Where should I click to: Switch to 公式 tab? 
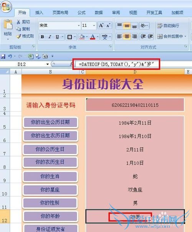(x=81, y=13)
